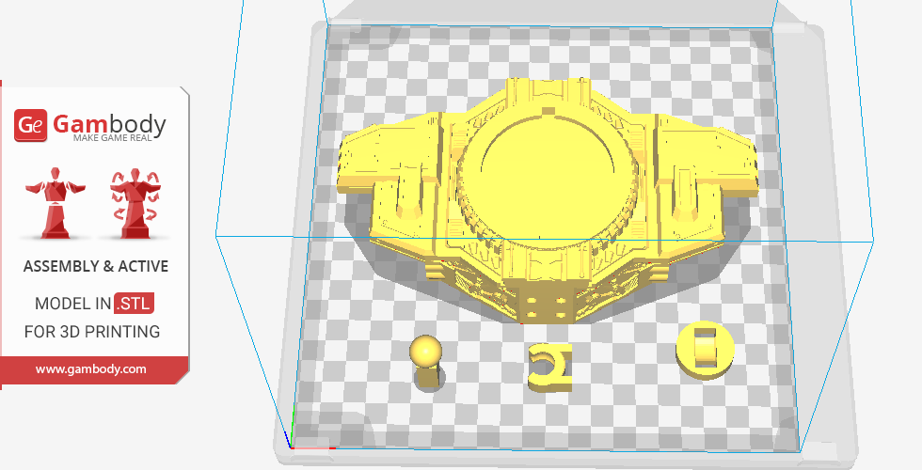Click the ASSEMBLY & ACTIVE label
This screenshot has height=470, width=922.
click(x=95, y=266)
